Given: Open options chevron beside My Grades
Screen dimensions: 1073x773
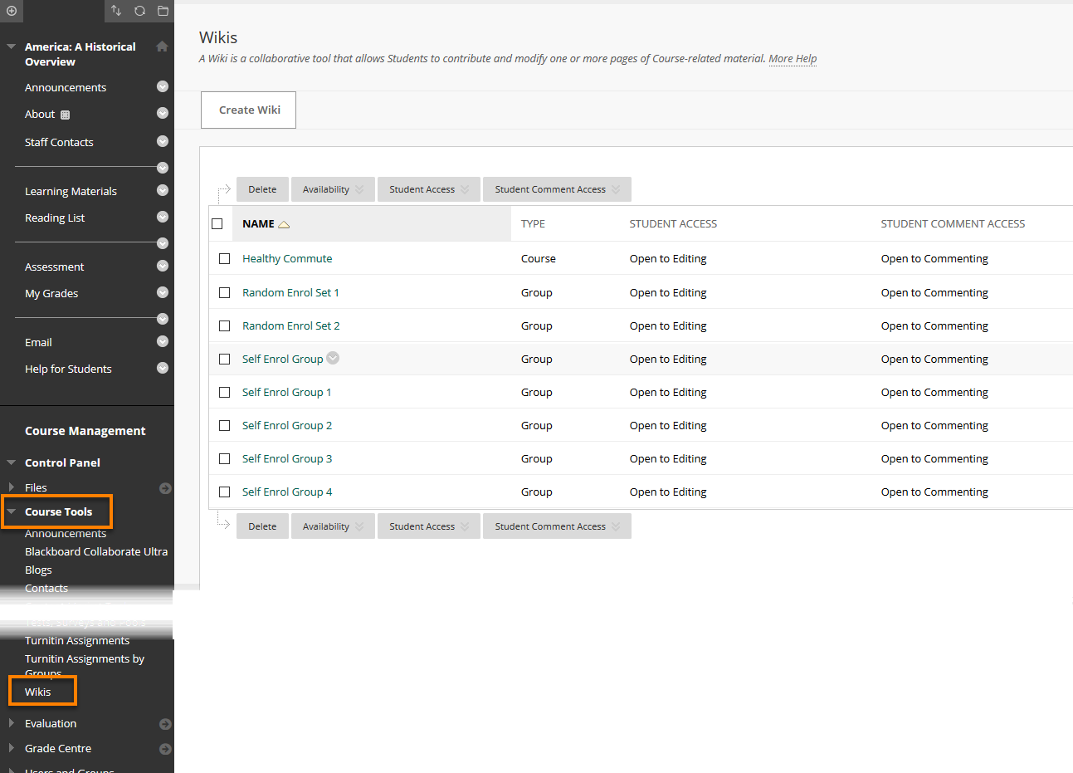Looking at the screenshot, I should pyautogui.click(x=163, y=292).
